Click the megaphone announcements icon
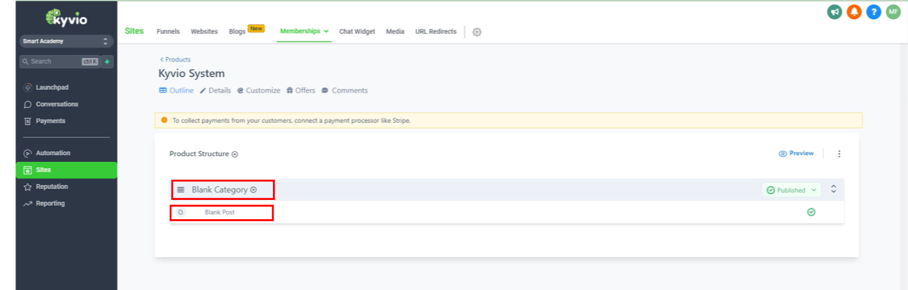The width and height of the screenshot is (908, 290). 834,12
